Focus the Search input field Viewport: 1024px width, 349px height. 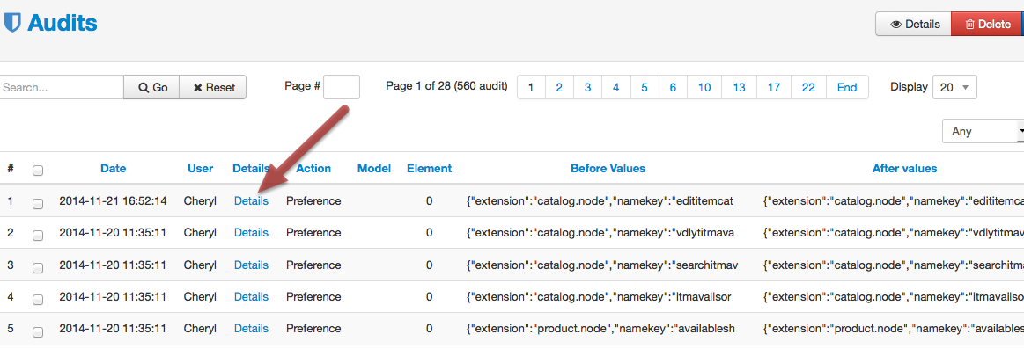click(61, 87)
